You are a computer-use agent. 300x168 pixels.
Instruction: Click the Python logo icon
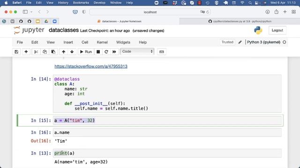[x=258, y=30]
